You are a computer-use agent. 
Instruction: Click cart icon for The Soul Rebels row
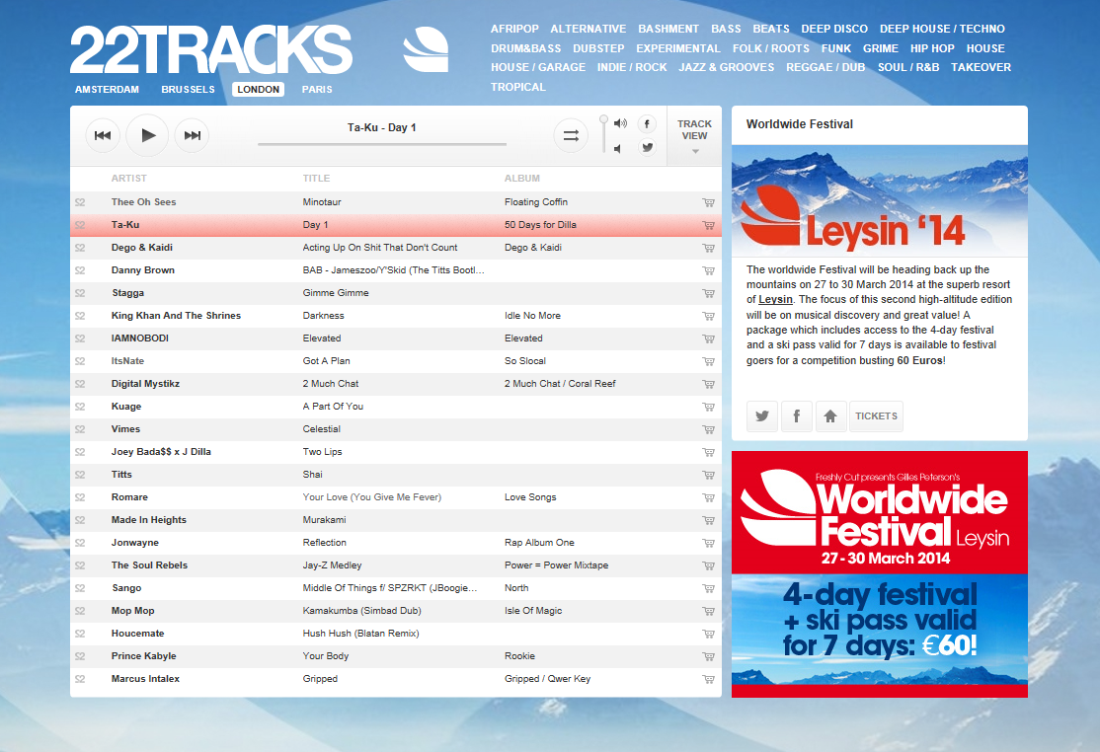[709, 565]
